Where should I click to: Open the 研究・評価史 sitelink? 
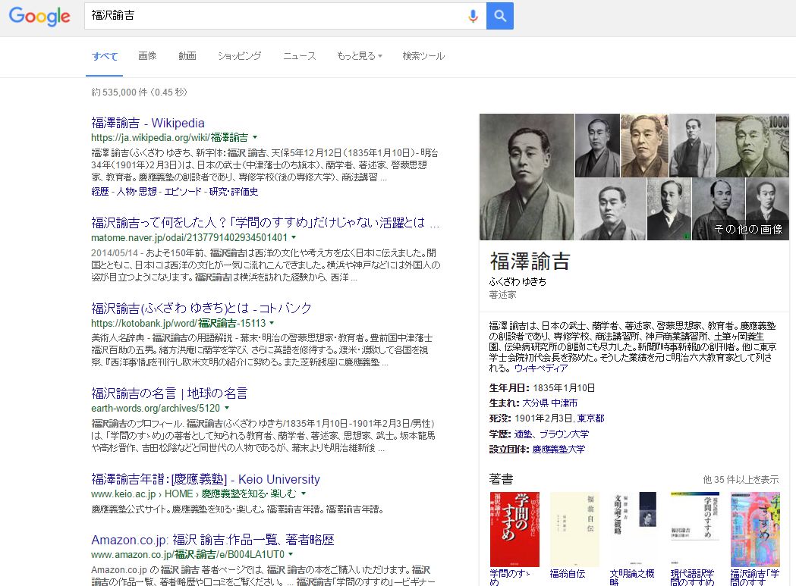(x=234, y=191)
